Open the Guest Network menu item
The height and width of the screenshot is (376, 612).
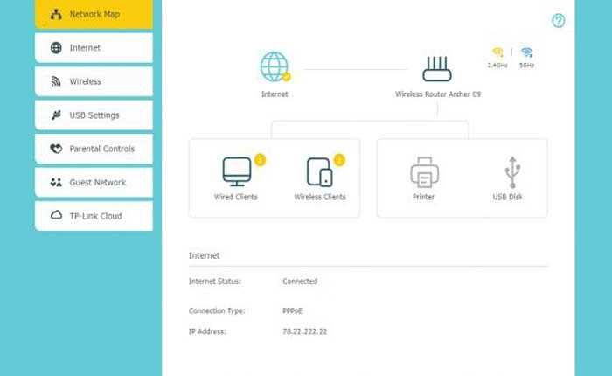(94, 182)
